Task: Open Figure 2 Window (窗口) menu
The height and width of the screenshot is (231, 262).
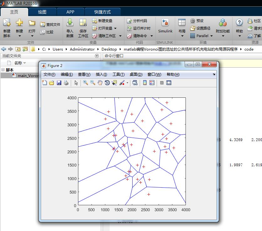Action: 155,74
